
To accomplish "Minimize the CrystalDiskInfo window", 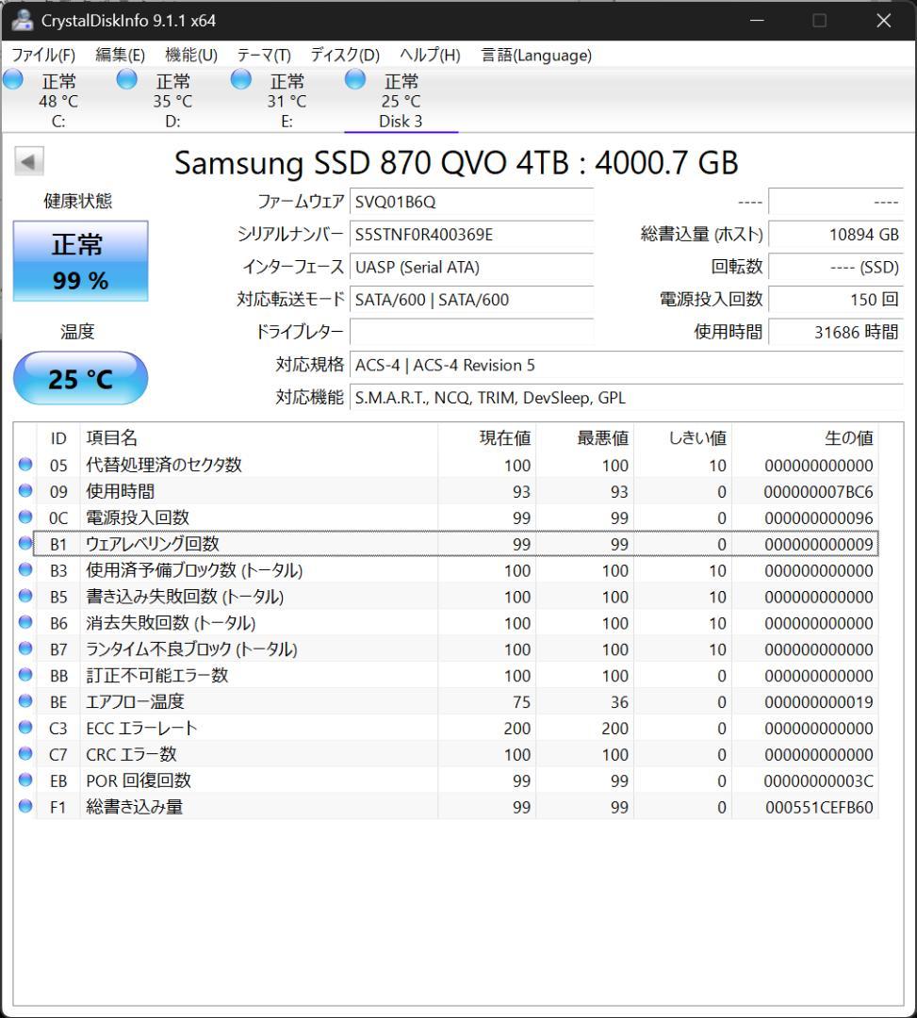I will [757, 21].
